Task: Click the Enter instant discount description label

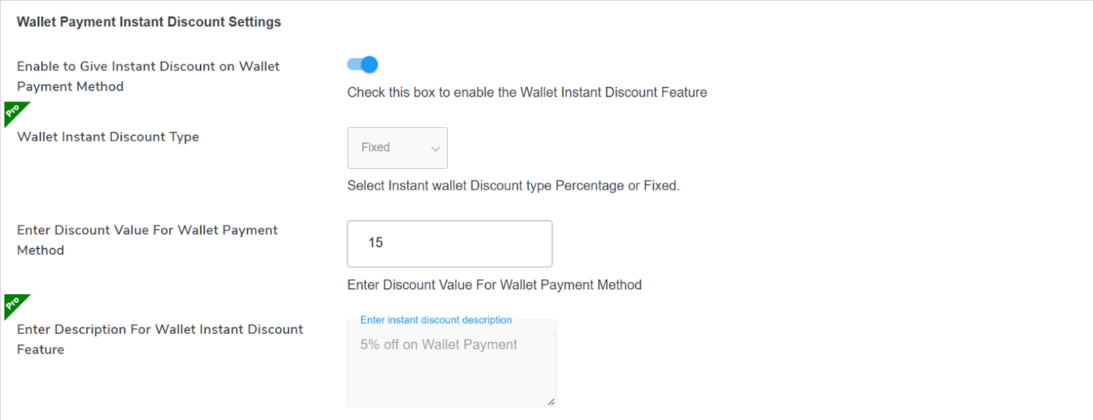Action: click(x=435, y=320)
